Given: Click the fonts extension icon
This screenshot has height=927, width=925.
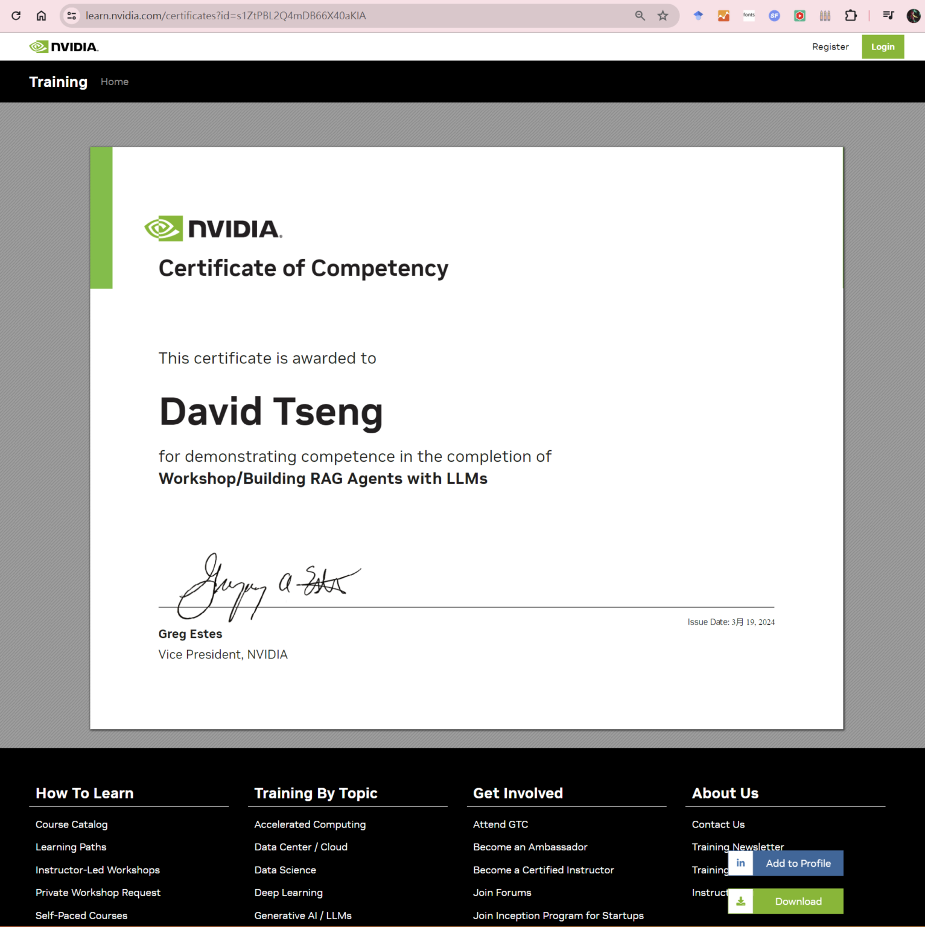Looking at the screenshot, I should (x=749, y=15).
